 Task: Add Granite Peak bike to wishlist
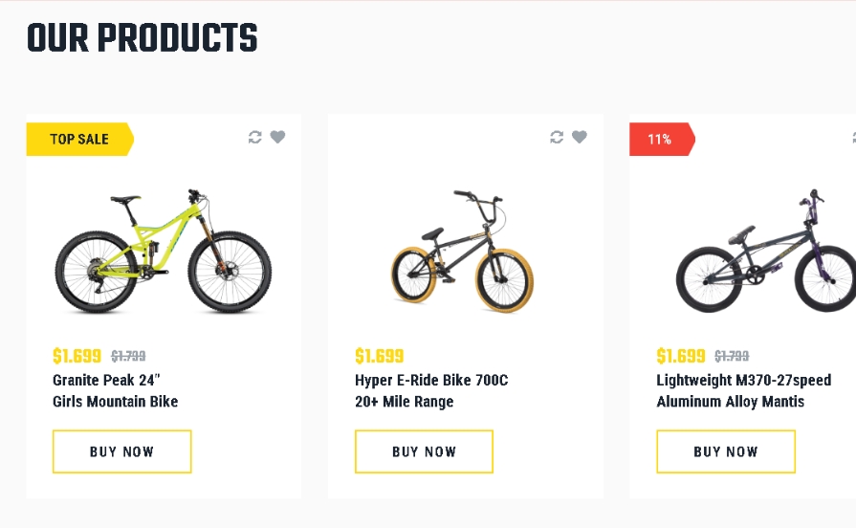tap(277, 138)
